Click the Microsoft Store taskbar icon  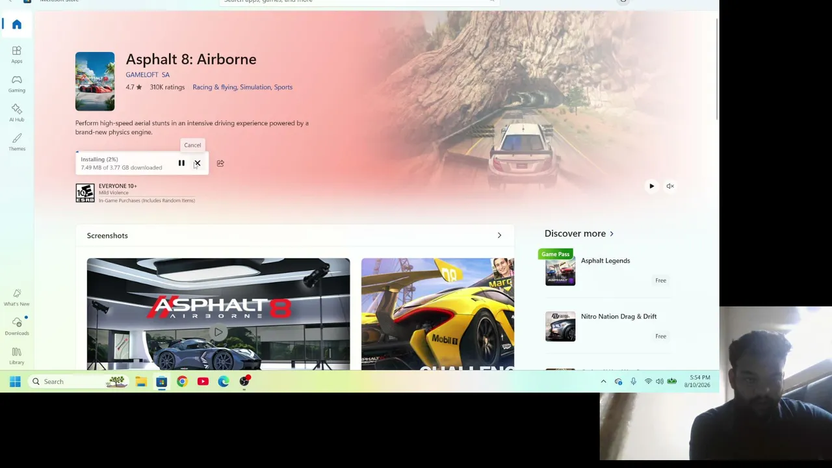(162, 382)
